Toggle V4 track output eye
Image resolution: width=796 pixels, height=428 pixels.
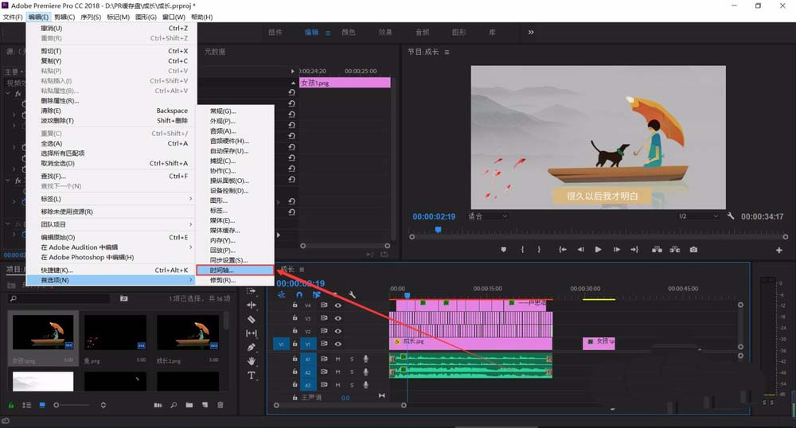pos(338,305)
